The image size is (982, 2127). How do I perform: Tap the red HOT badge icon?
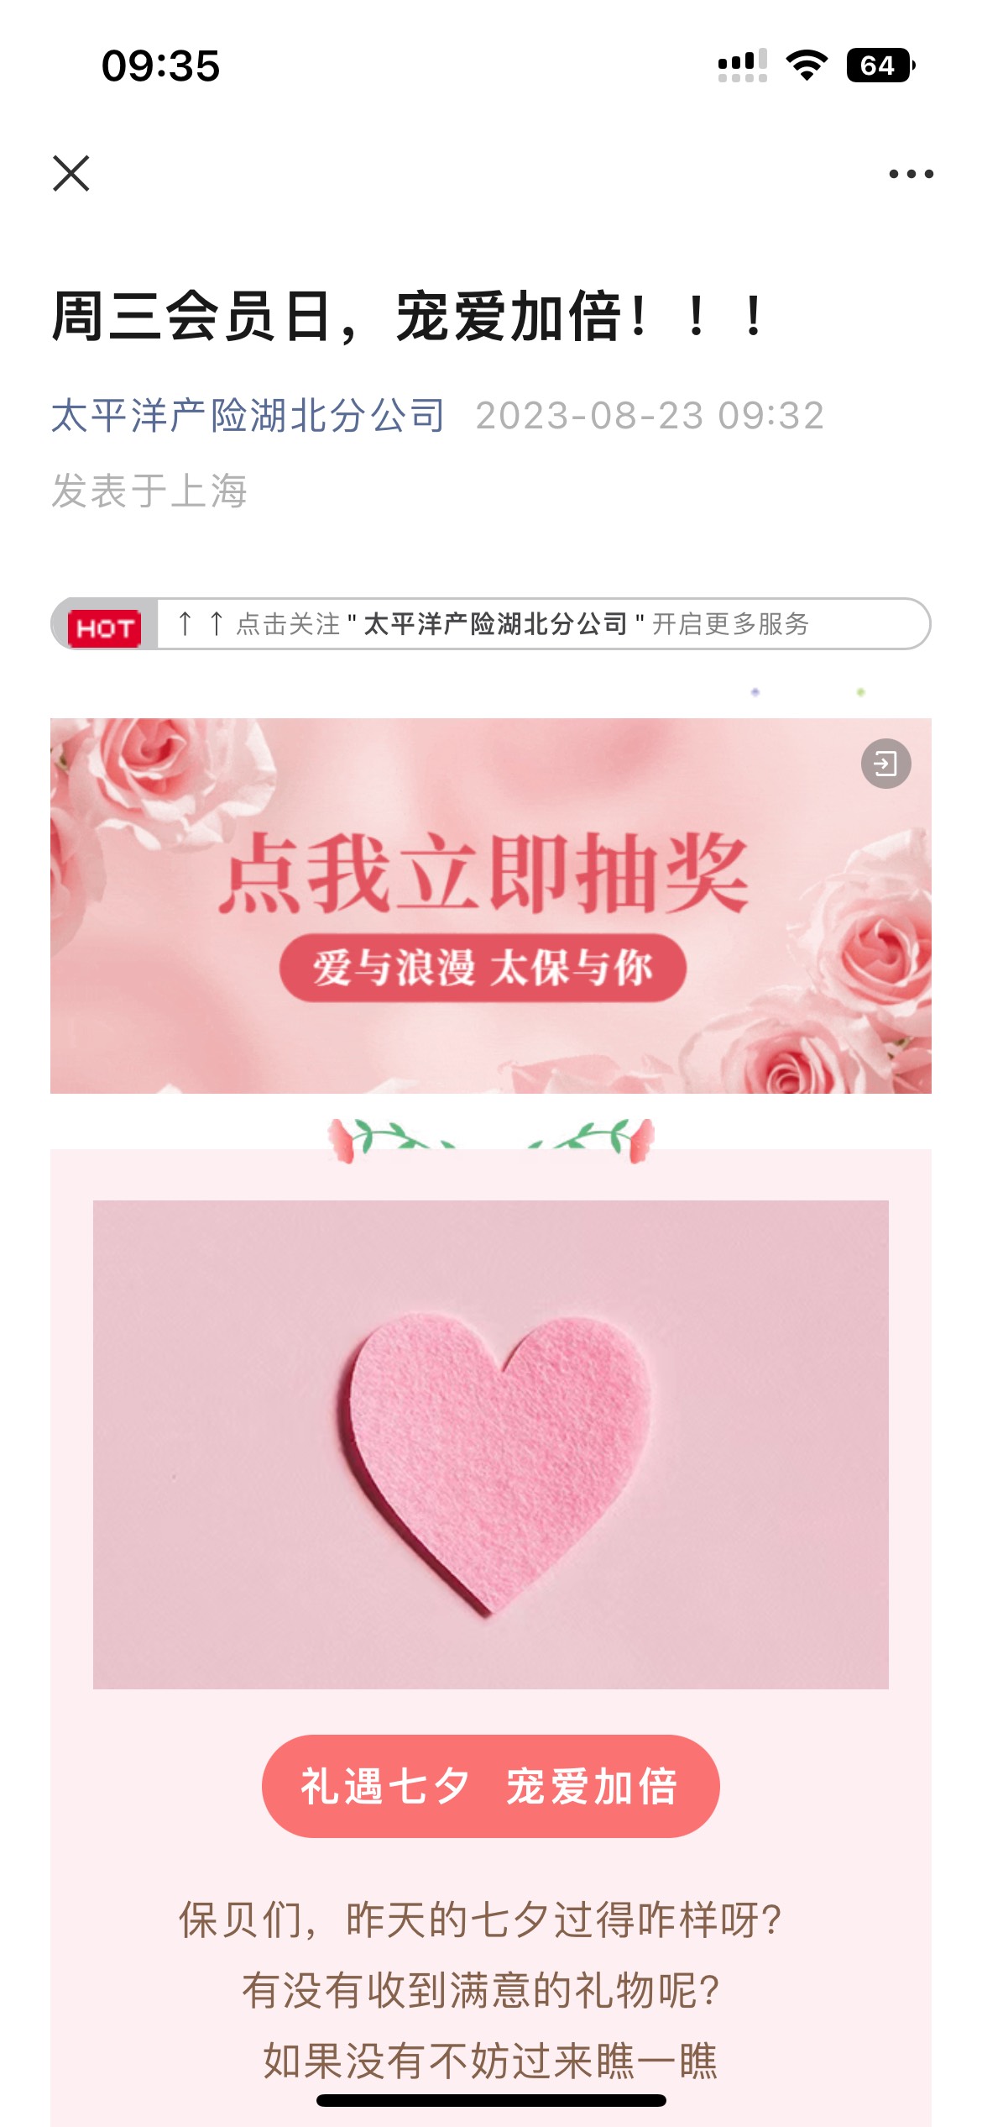point(104,628)
